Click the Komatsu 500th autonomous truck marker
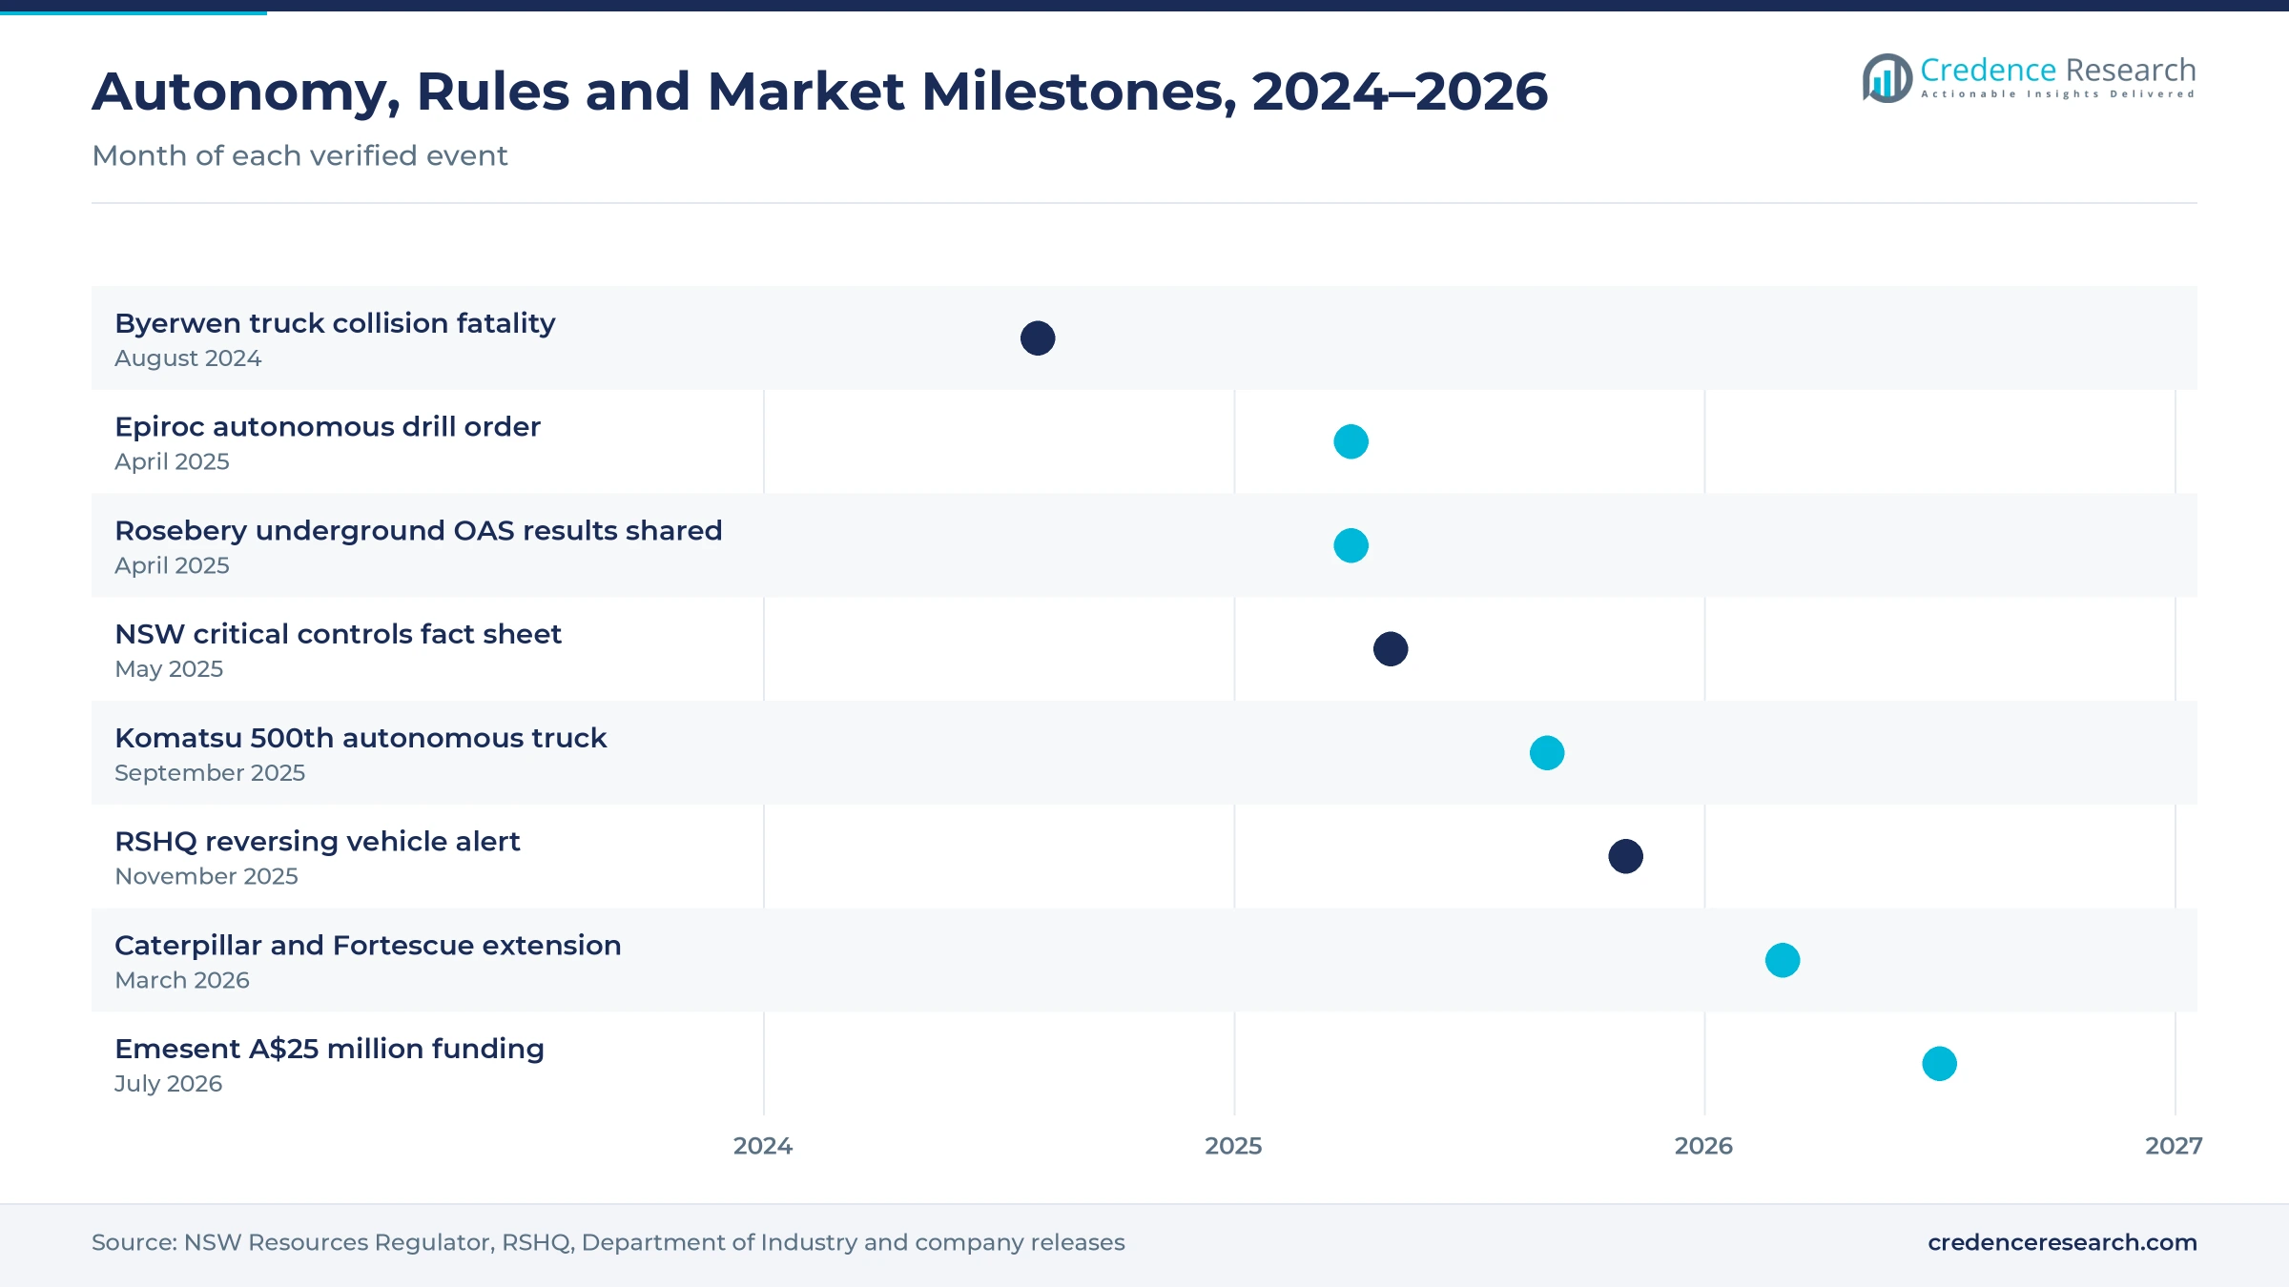This screenshot has width=2289, height=1287. 1547,753
